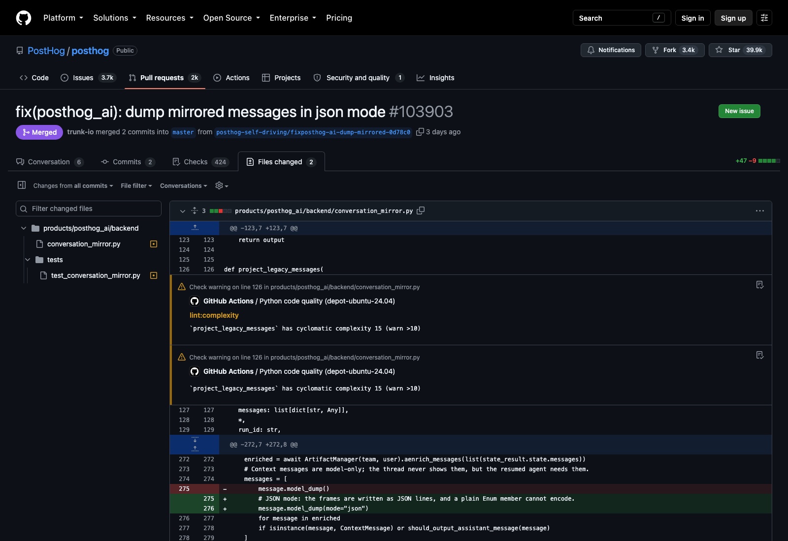Click the @@ -272,7 +272,8 @@ hunk header
The image size is (788, 541).
pos(263,445)
